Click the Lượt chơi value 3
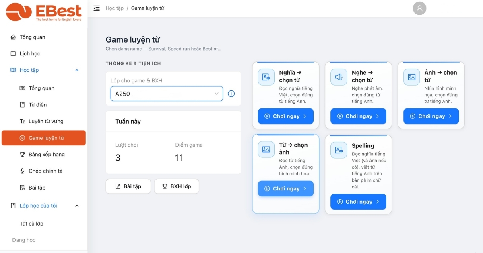Screen dimensions: 483x253 coord(118,158)
